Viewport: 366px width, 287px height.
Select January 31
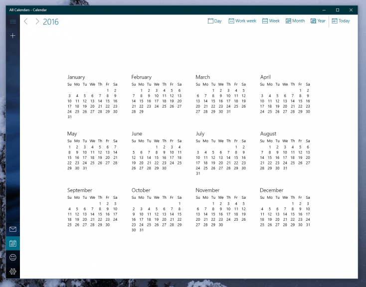69,117
